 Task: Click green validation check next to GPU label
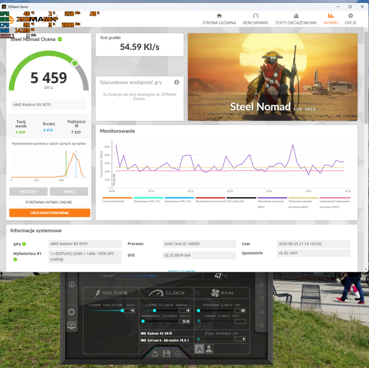point(24,244)
